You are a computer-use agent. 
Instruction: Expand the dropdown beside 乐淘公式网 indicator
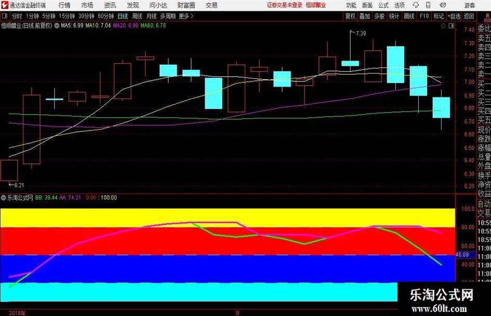pyautogui.click(x=4, y=197)
